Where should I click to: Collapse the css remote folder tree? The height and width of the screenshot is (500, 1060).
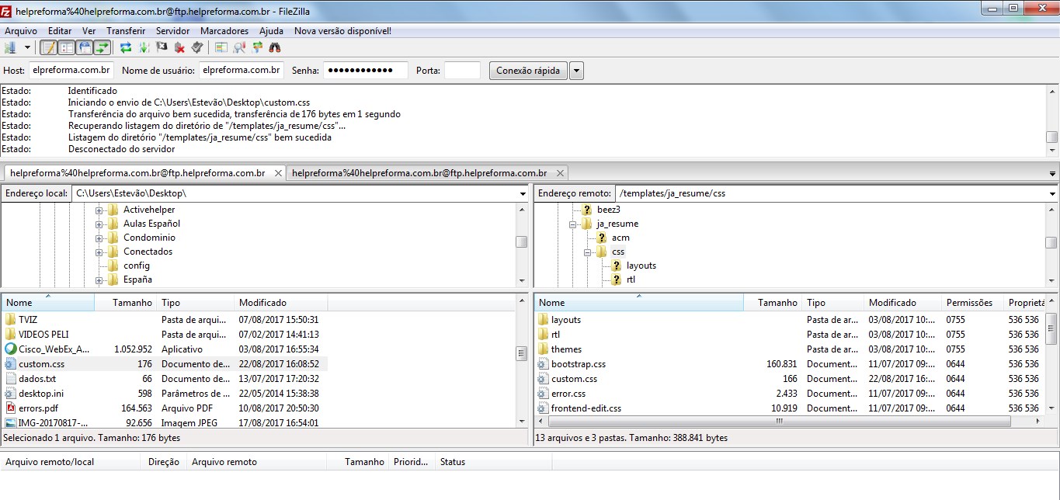(x=589, y=252)
